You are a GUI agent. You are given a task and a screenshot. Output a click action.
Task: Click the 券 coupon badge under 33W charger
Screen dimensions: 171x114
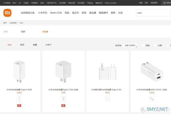pos(63,105)
